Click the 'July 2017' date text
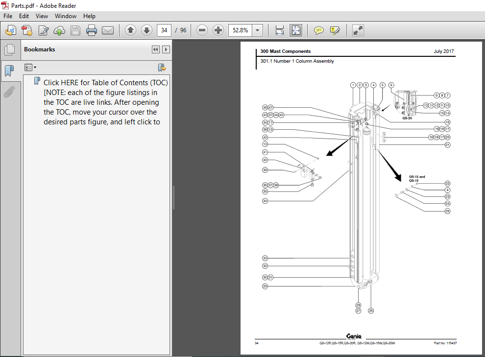This screenshot has width=485, height=357. tap(443, 51)
